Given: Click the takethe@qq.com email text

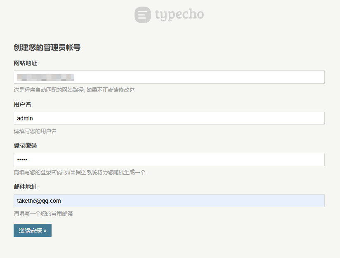Looking at the screenshot, I should [39, 201].
